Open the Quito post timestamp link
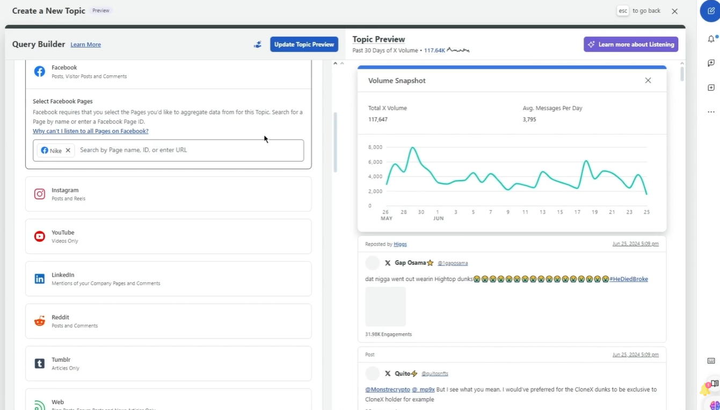The width and height of the screenshot is (720, 410). click(x=636, y=355)
